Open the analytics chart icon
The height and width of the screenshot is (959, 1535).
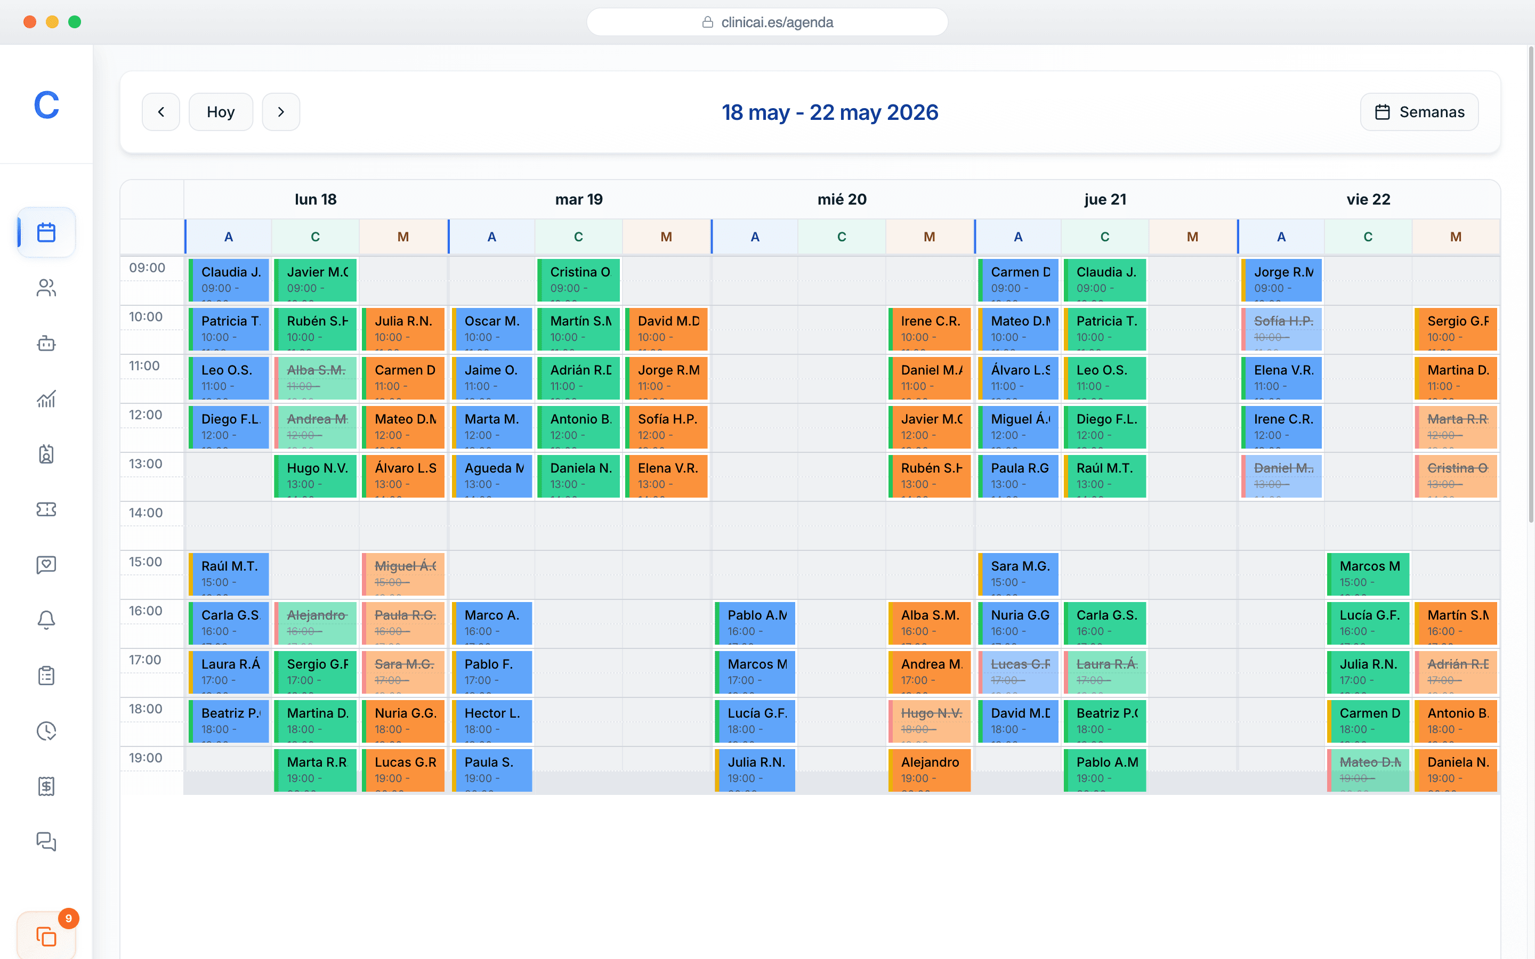pyautogui.click(x=46, y=399)
